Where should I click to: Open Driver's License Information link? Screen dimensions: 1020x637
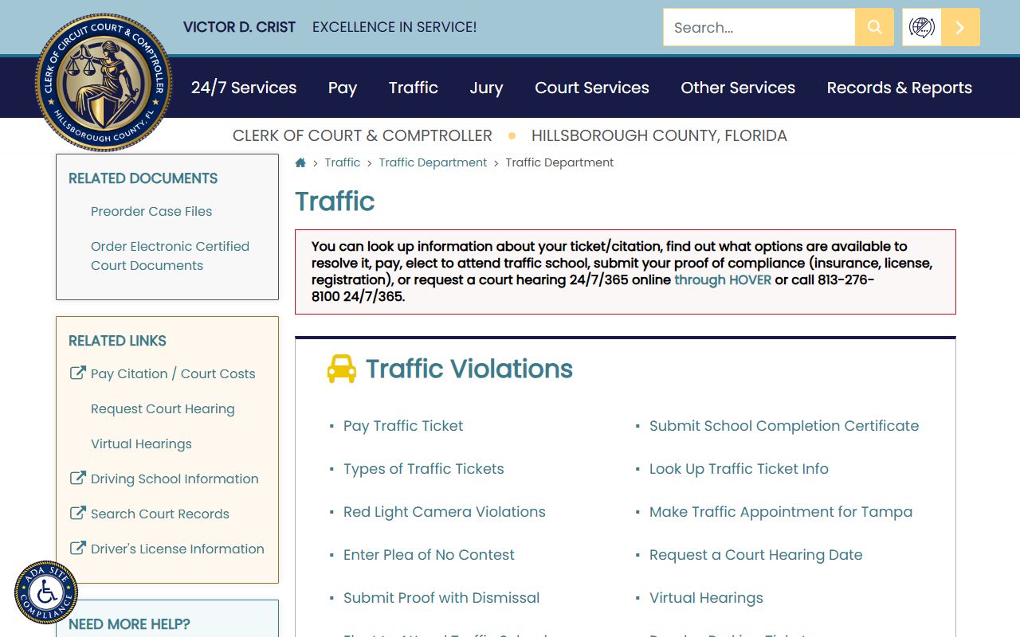click(178, 549)
